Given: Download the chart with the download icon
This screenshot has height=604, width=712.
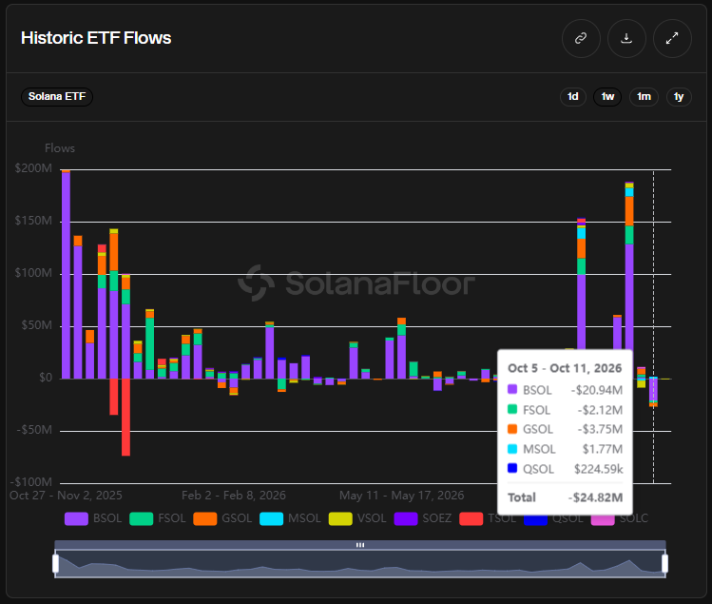Looking at the screenshot, I should pyautogui.click(x=626, y=38).
